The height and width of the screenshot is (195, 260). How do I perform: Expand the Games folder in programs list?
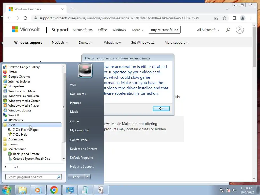[x=13, y=144]
